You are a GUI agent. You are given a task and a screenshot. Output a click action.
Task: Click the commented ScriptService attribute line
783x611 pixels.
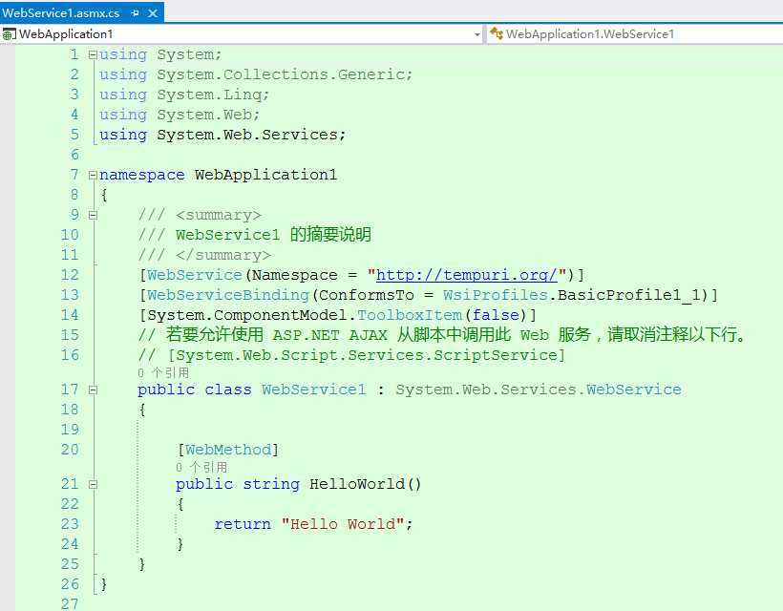click(x=351, y=355)
